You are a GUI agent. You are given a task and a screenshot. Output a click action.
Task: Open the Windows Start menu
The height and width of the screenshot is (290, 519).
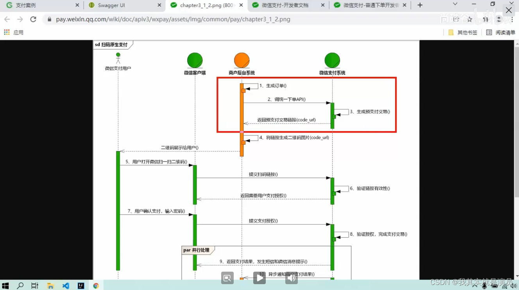pos(5,286)
